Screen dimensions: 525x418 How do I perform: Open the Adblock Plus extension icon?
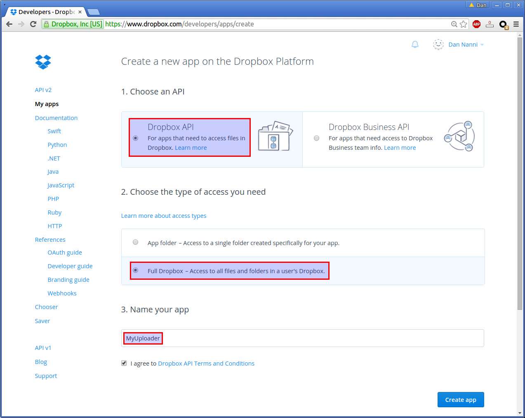476,24
